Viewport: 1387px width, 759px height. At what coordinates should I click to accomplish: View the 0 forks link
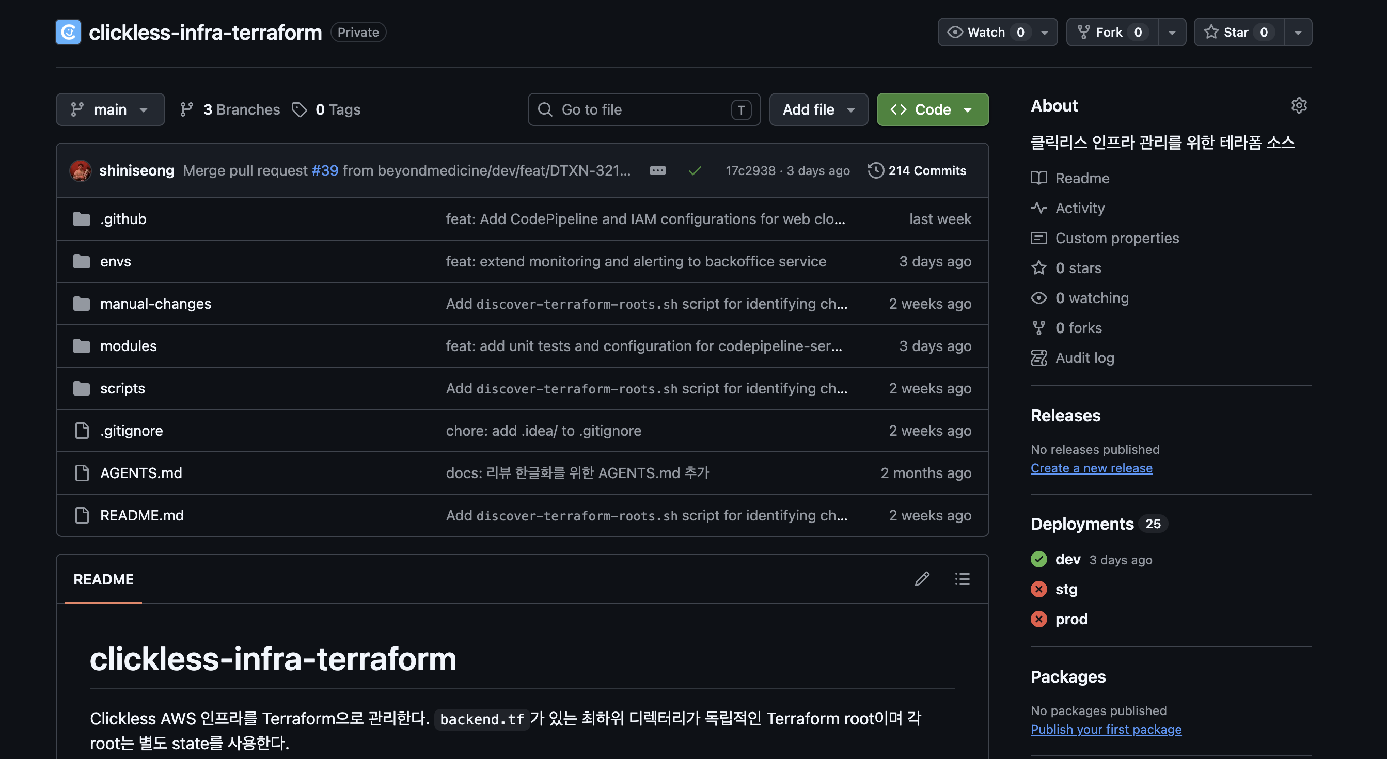1066,328
